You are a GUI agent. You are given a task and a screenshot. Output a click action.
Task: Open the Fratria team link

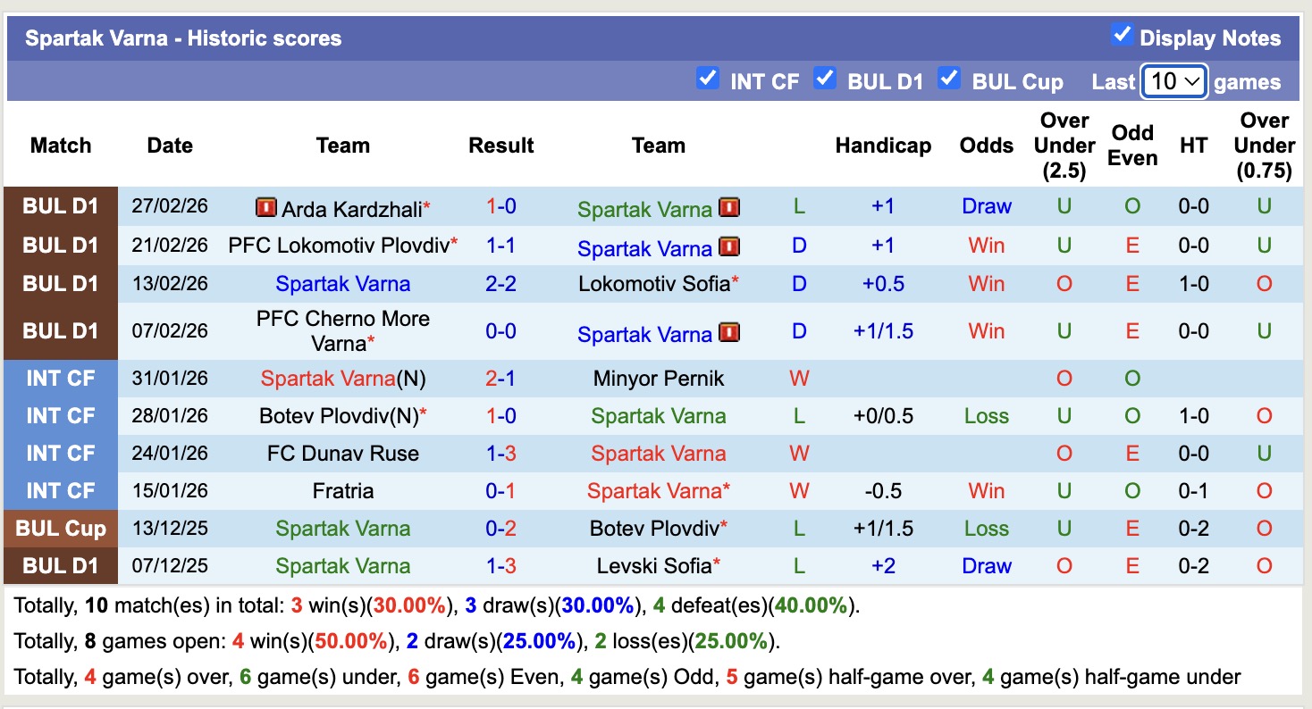342,491
